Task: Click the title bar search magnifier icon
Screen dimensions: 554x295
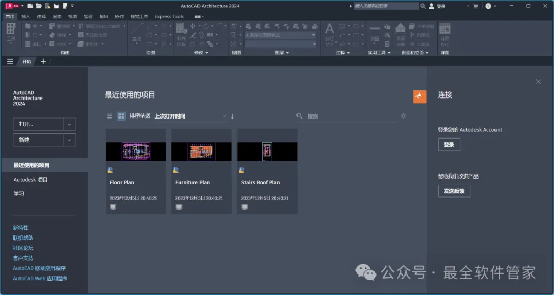Action: 423,6
